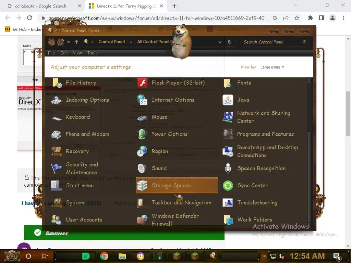The width and height of the screenshot is (351, 263).
Task: Open a new Chrome tab
Action: pos(174,6)
